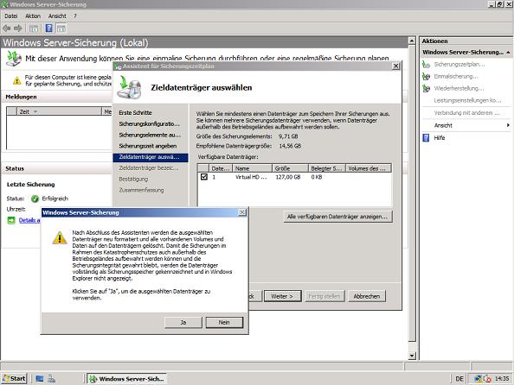
Task: Click the Einmalsicherung icon in Aktionen
Action: click(426, 77)
